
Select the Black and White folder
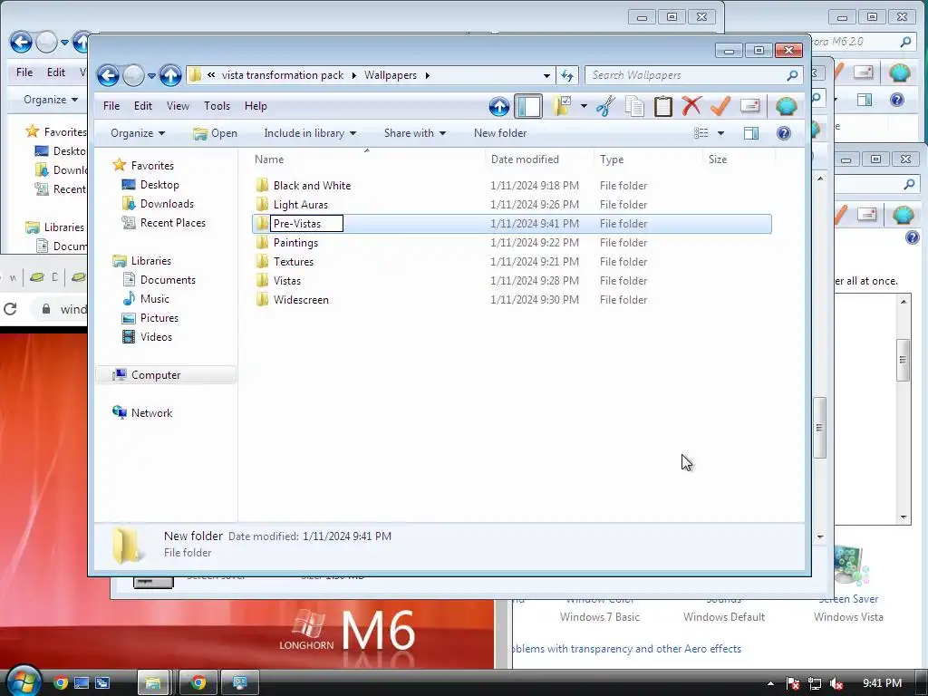click(312, 186)
